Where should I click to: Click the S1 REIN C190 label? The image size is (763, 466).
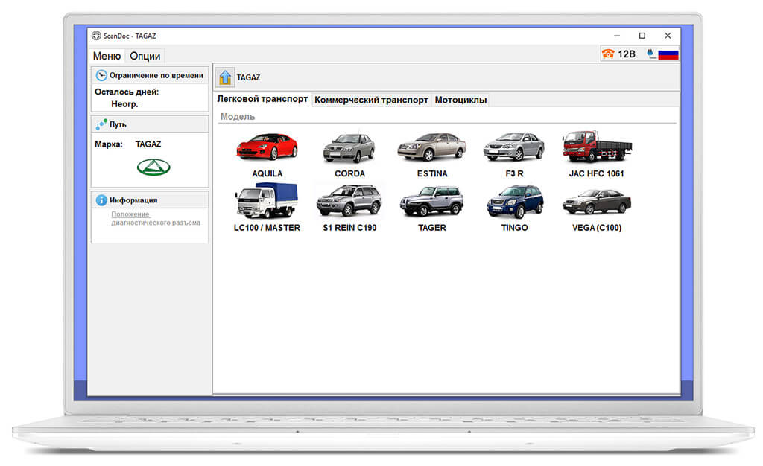[349, 227]
